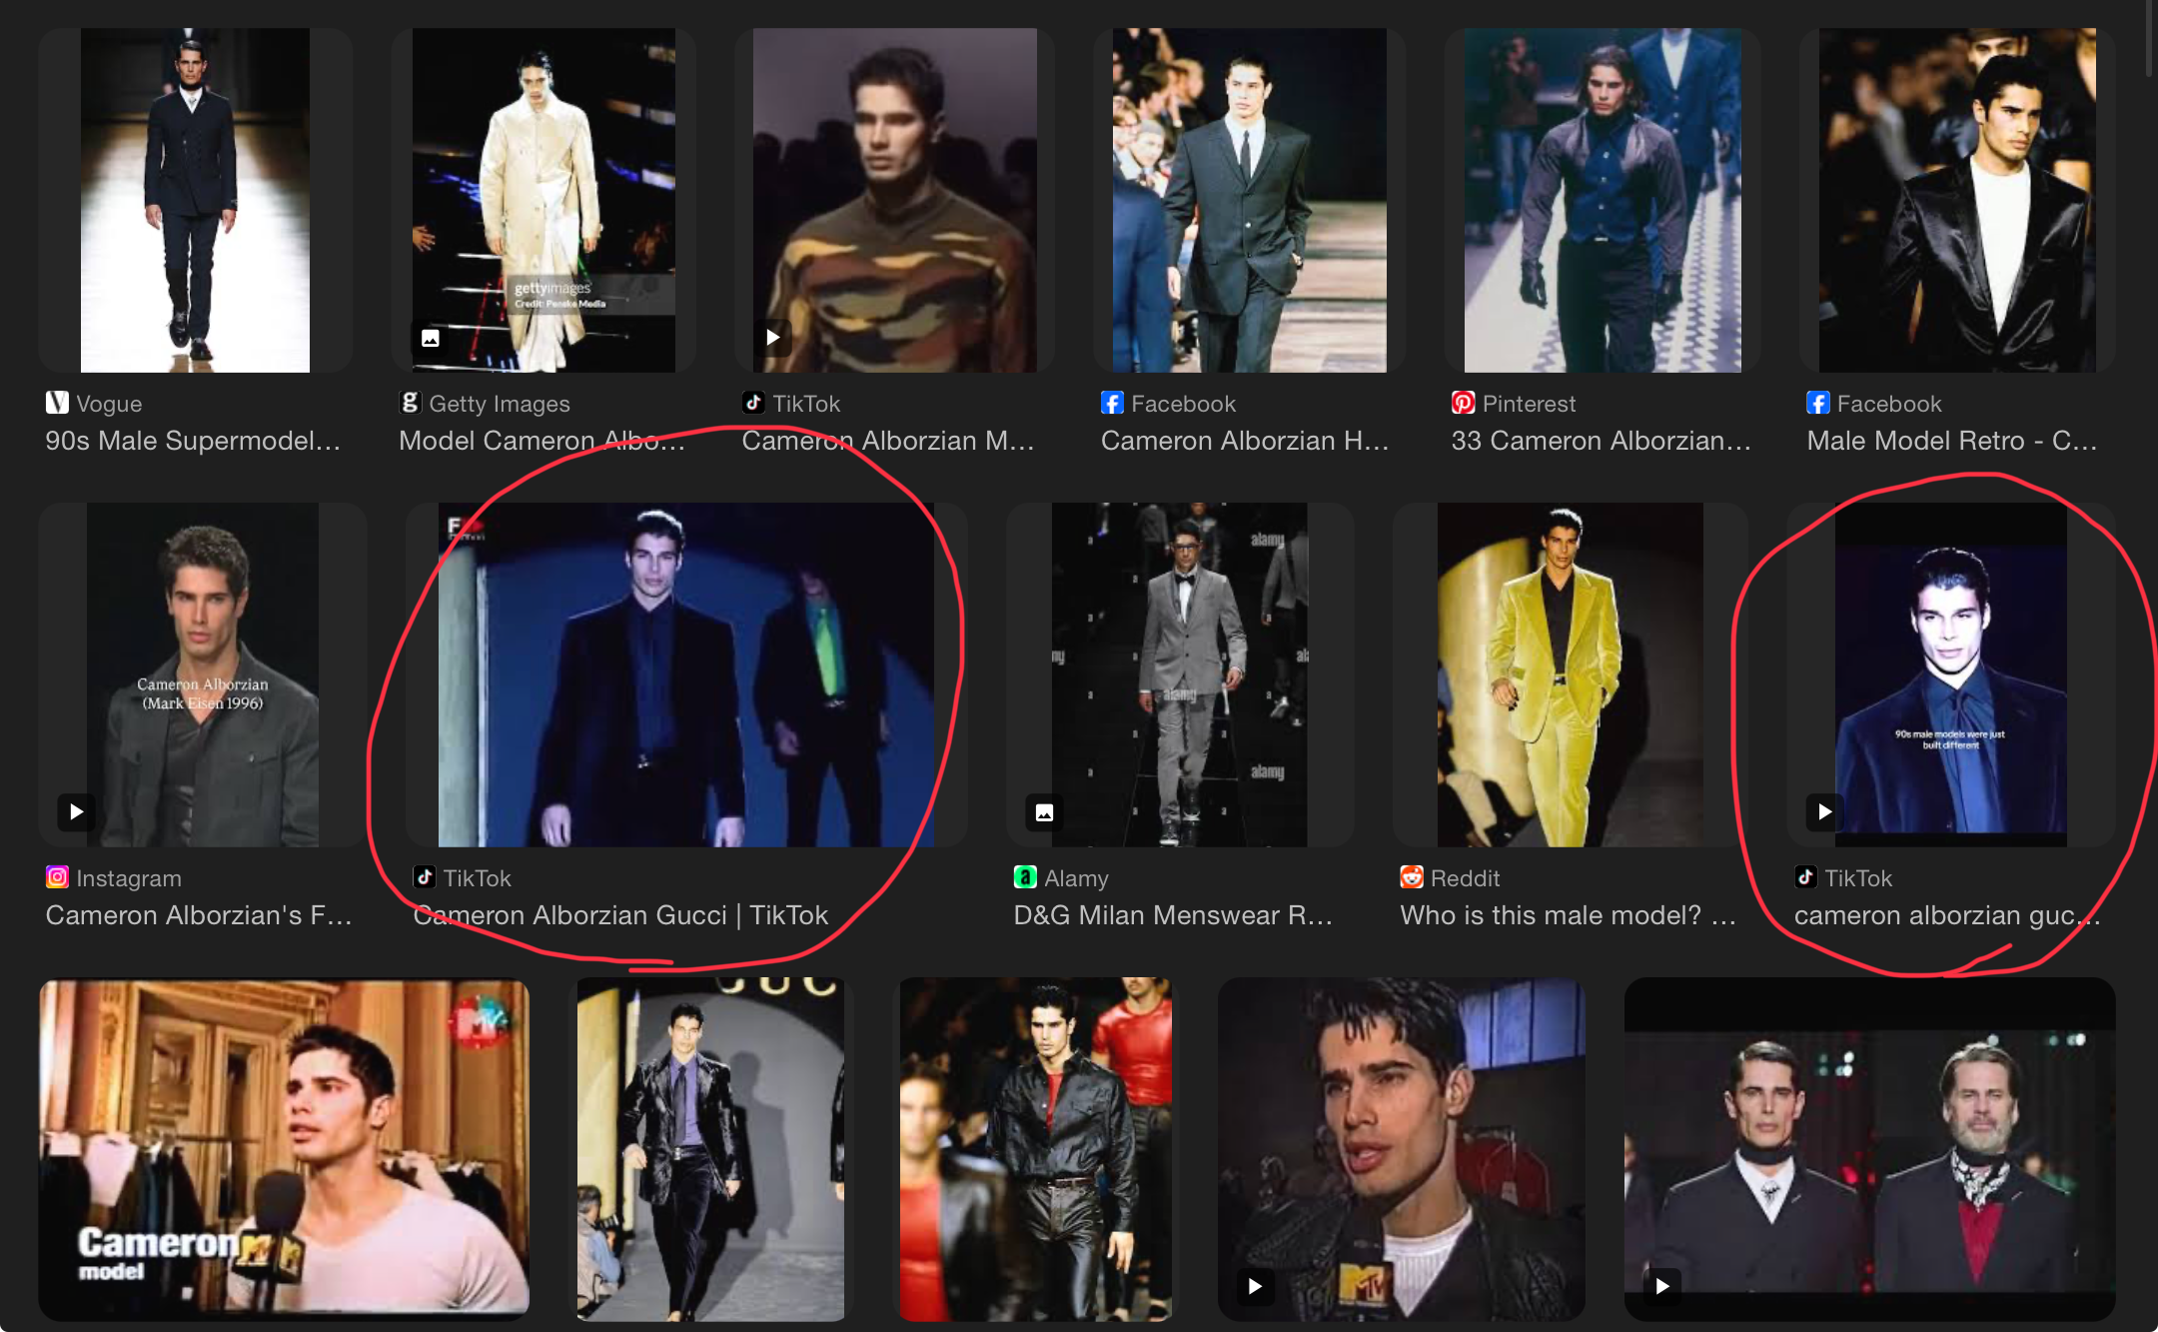The width and height of the screenshot is (2158, 1332).
Task: Click the Alamy source favicon
Action: (1025, 877)
